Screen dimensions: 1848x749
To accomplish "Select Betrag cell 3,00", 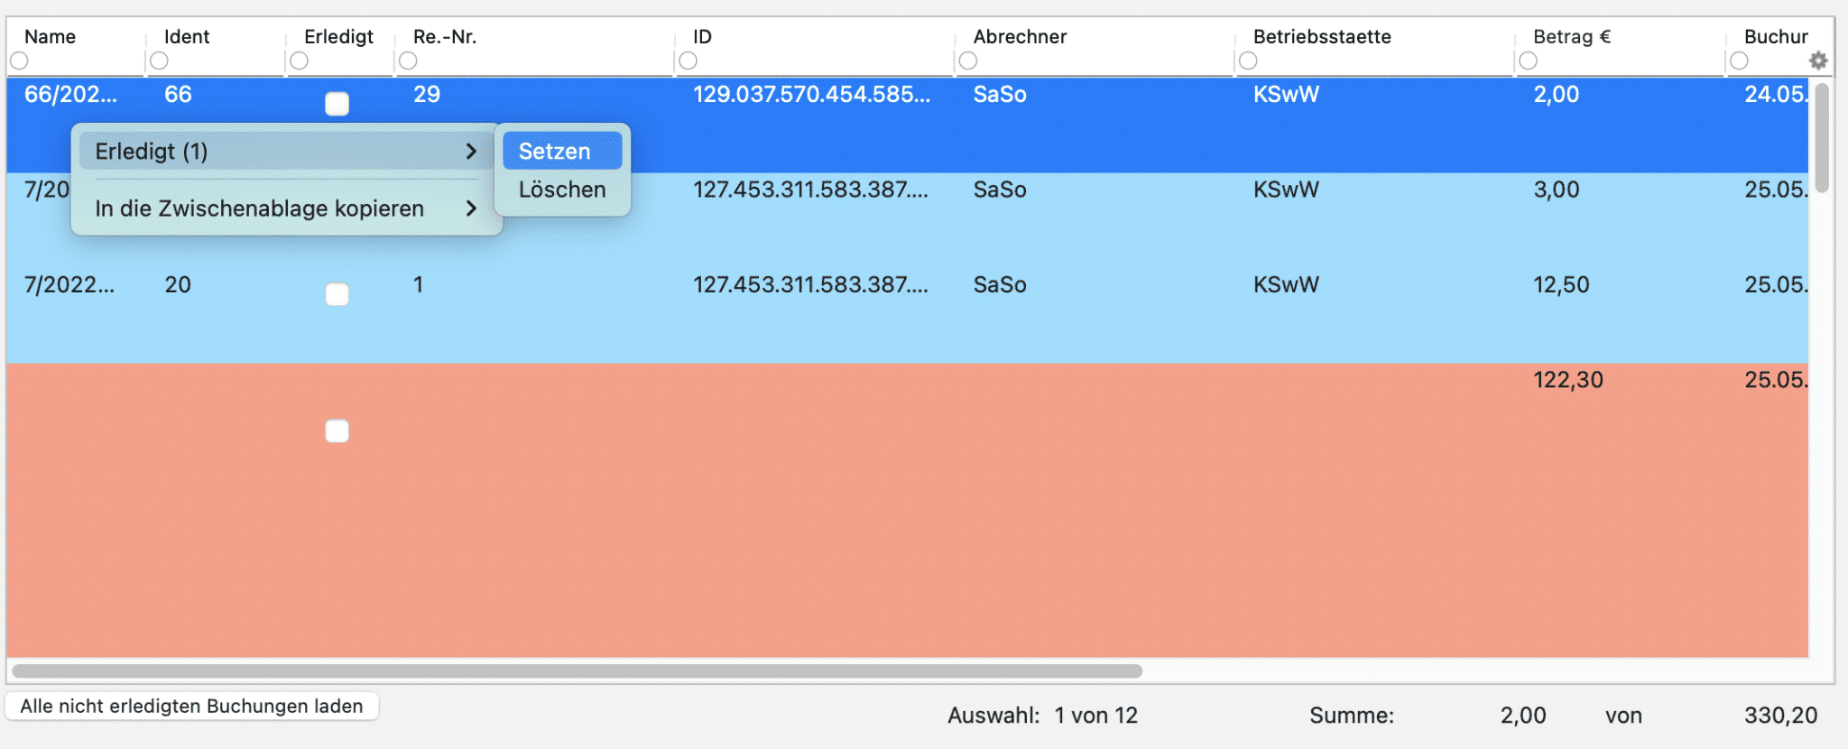I will point(1557,190).
